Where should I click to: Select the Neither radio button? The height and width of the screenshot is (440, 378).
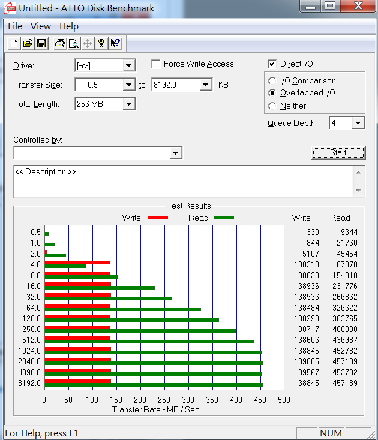pos(272,106)
